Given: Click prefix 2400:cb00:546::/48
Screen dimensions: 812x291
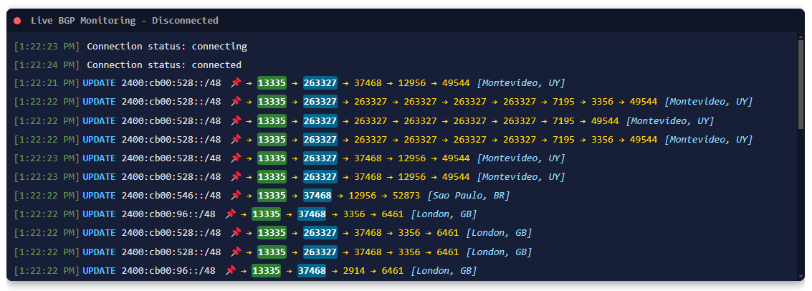Looking at the screenshot, I should tap(171, 195).
